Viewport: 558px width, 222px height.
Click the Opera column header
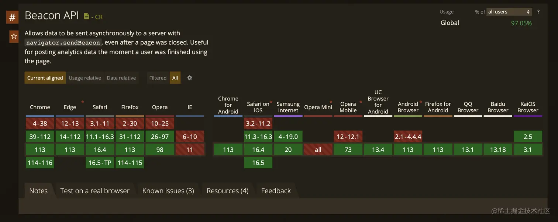pyautogui.click(x=160, y=107)
